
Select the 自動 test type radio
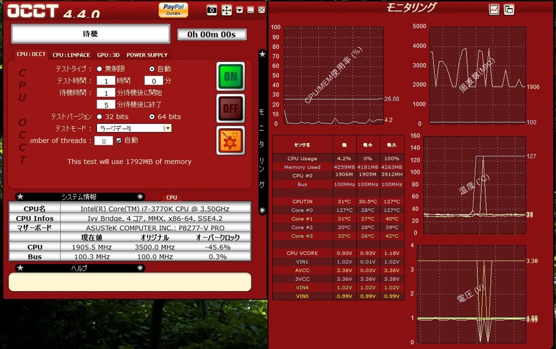152,69
